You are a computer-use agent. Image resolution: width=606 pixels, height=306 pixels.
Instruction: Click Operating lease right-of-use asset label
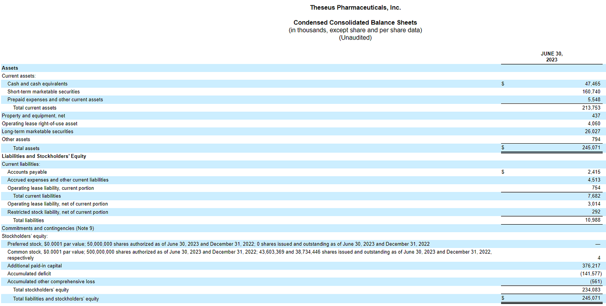40,124
